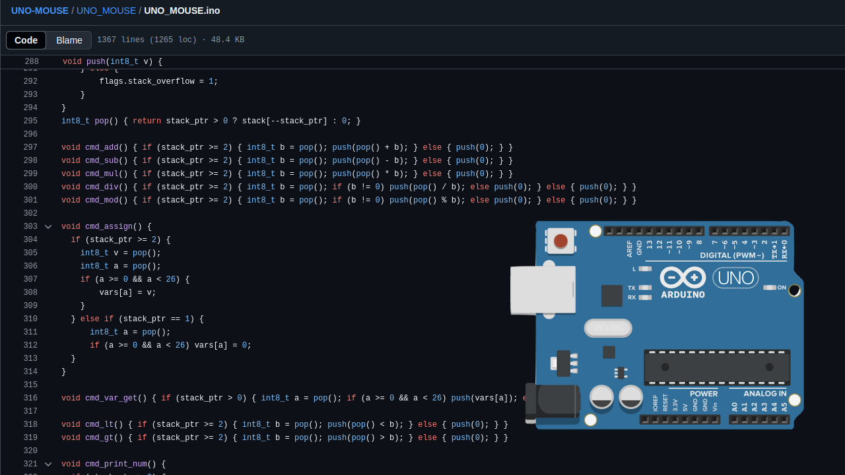Select line number 316
This screenshot has width=845, height=475.
click(x=30, y=398)
